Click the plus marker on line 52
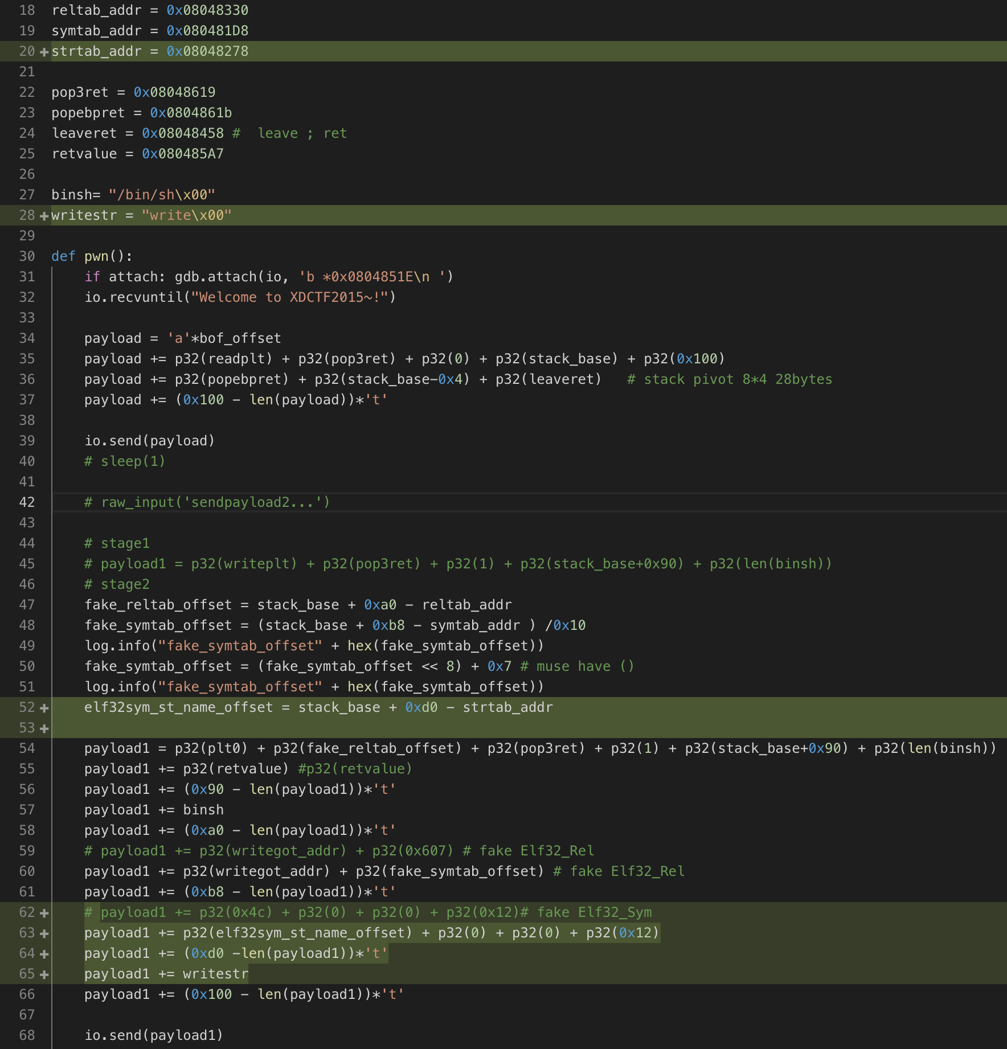This screenshot has width=1007, height=1049. tap(44, 708)
